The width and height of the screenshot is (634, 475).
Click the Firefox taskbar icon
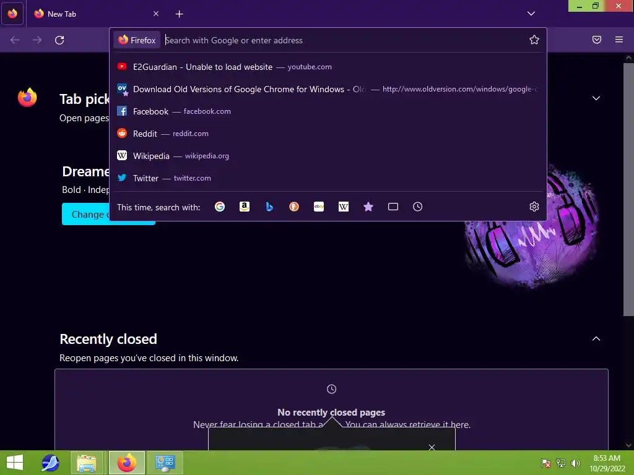point(126,463)
